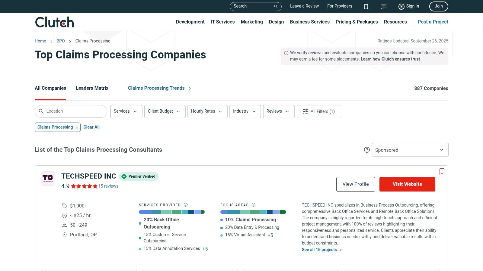
Task: Click the TECHSPEED company logo
Action: point(48,178)
